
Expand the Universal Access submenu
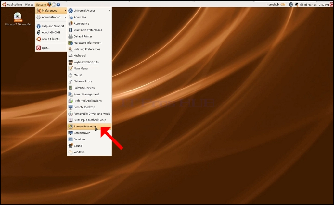(x=89, y=11)
